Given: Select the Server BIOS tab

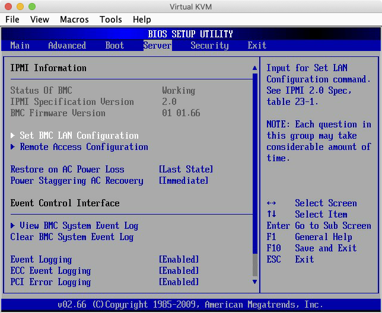Looking at the screenshot, I should pos(157,46).
